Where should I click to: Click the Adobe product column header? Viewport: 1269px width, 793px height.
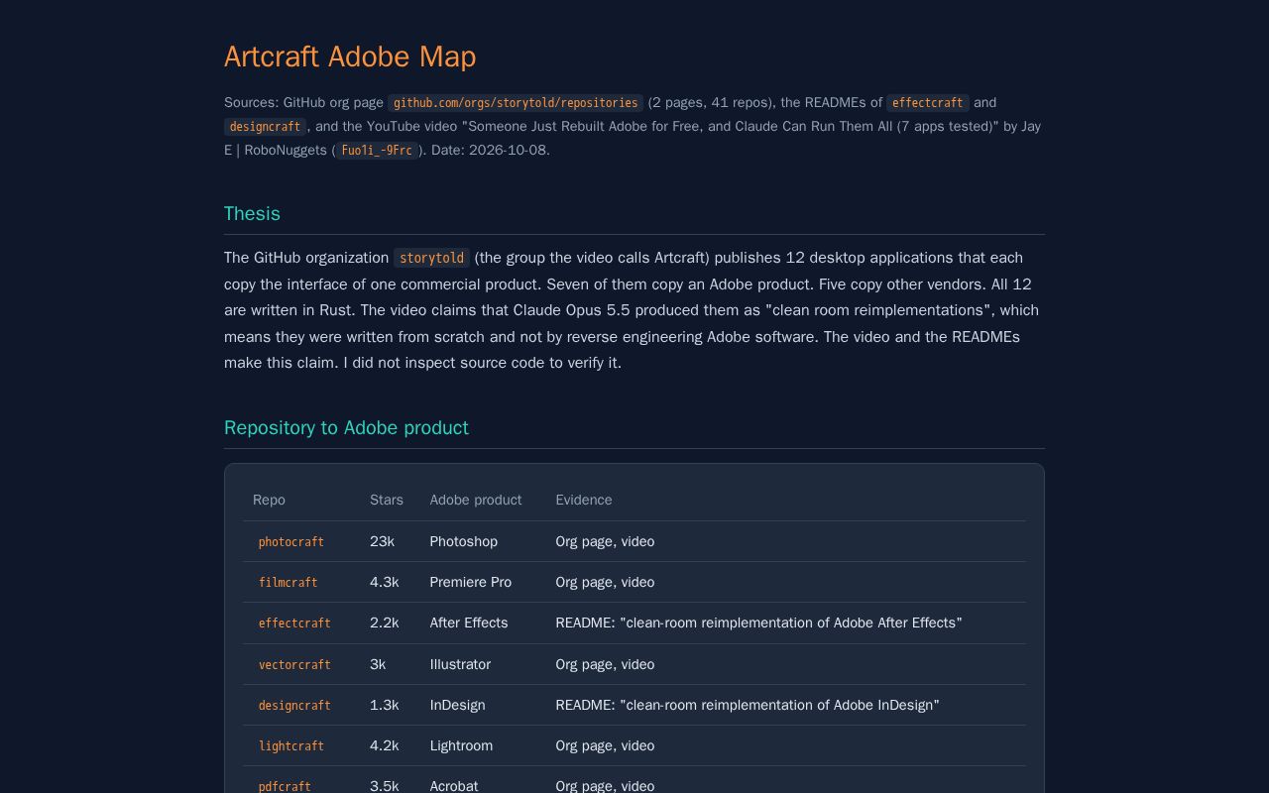[476, 500]
